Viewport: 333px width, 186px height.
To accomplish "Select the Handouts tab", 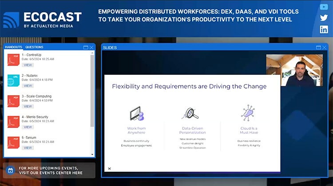I will click(x=13, y=47).
